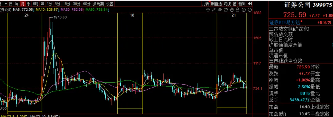Open the chart settings gear icon
Image resolution: width=333 pixels, height=117 pixels.
click(x=208, y=10)
